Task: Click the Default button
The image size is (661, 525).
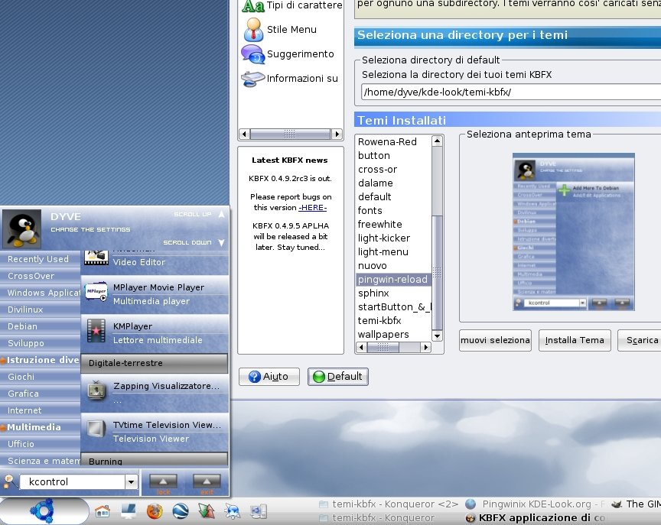Action: (338, 377)
